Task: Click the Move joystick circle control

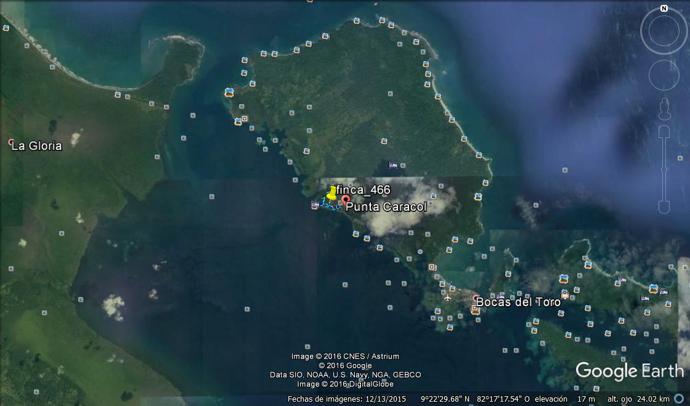Action: click(664, 75)
